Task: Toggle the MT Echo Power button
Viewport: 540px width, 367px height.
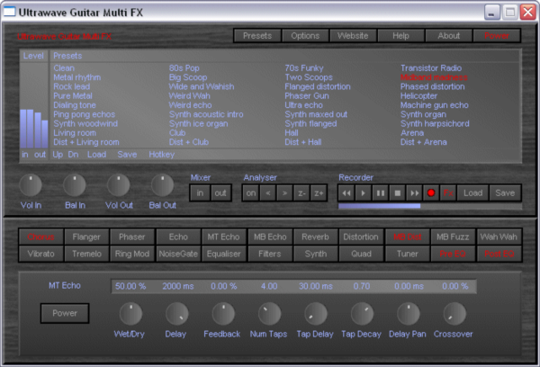Action: click(64, 313)
